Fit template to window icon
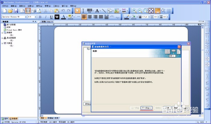 [x=151, y=11]
